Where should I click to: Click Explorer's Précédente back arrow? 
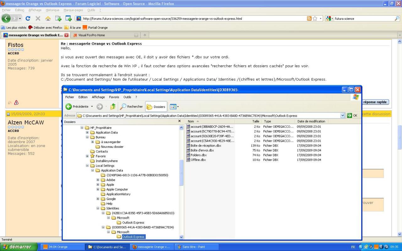point(69,107)
